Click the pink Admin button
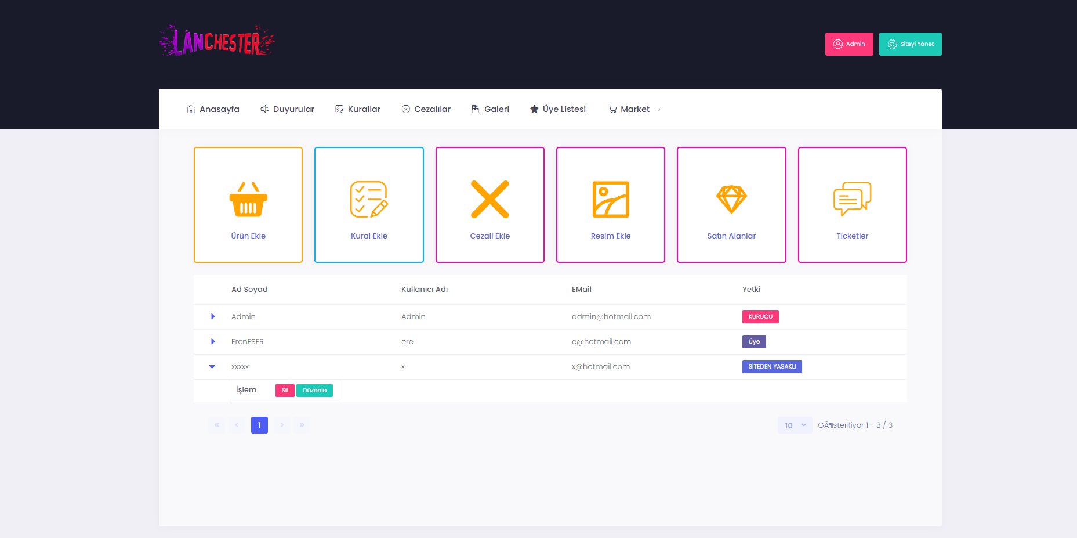Screen dimensions: 1077x538 [x=848, y=44]
